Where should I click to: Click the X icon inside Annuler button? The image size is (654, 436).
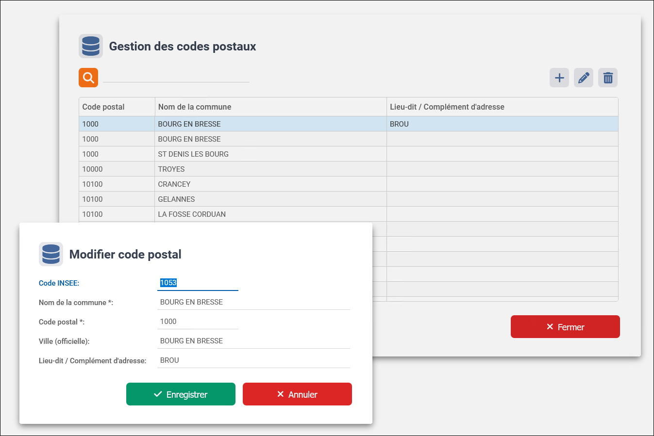280,394
